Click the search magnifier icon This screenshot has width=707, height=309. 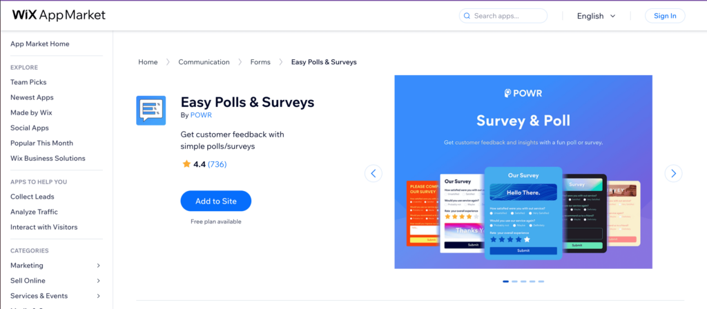(467, 16)
